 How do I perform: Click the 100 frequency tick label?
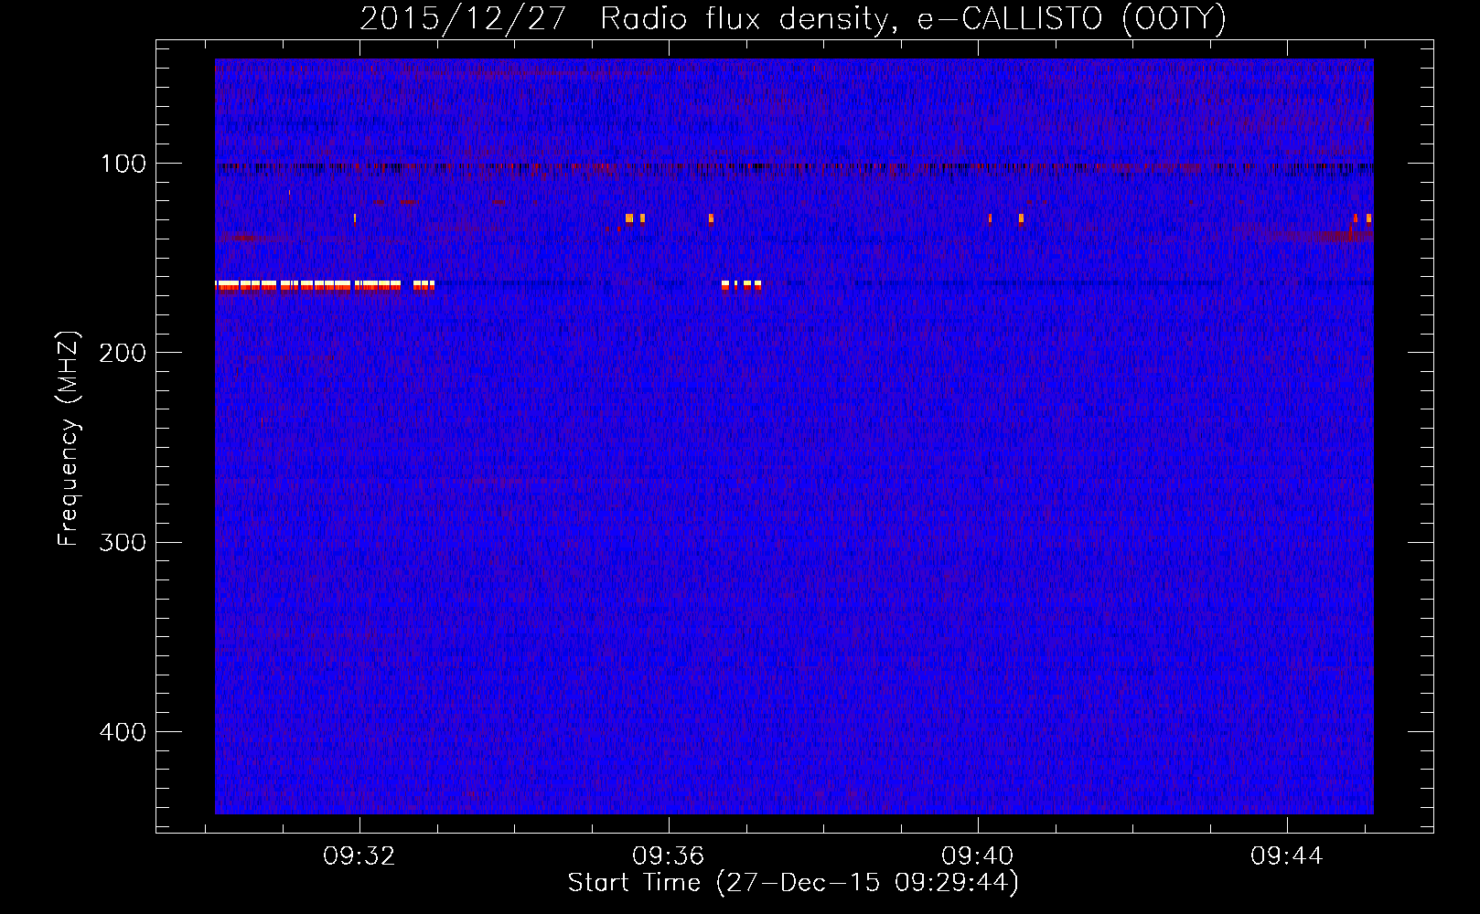pyautogui.click(x=123, y=164)
